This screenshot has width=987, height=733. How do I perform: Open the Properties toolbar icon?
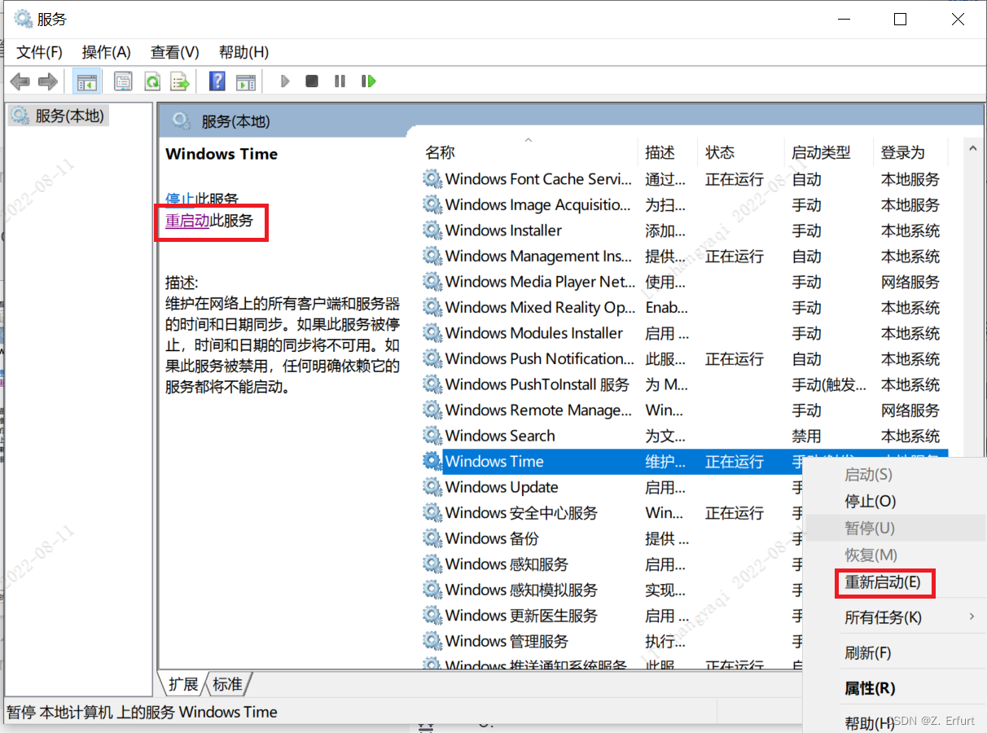click(123, 81)
